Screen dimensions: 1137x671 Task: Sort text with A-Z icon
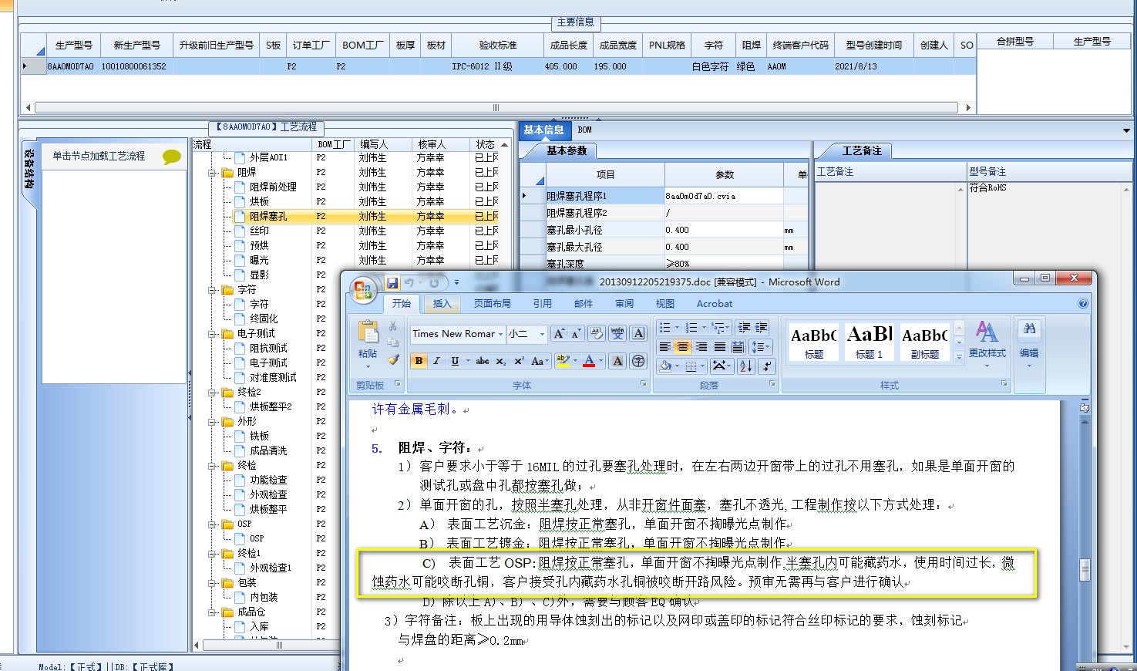click(x=745, y=366)
